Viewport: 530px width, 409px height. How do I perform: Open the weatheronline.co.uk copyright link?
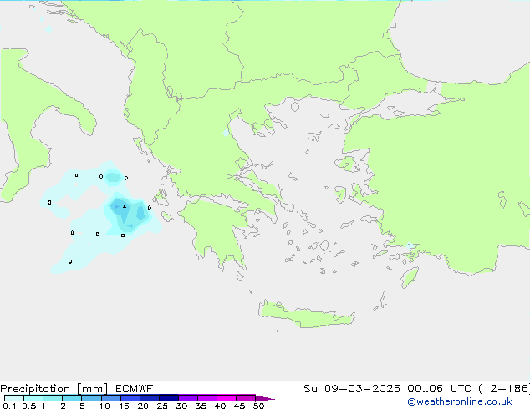460,401
